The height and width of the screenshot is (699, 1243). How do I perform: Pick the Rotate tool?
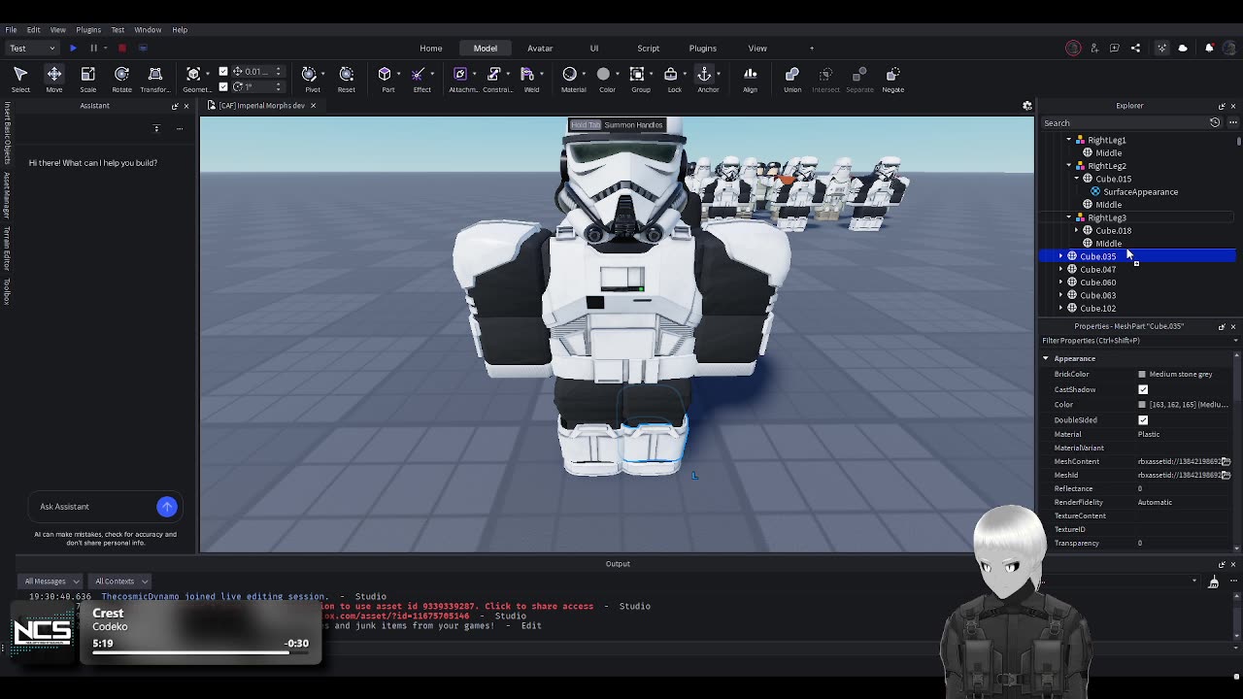click(121, 80)
